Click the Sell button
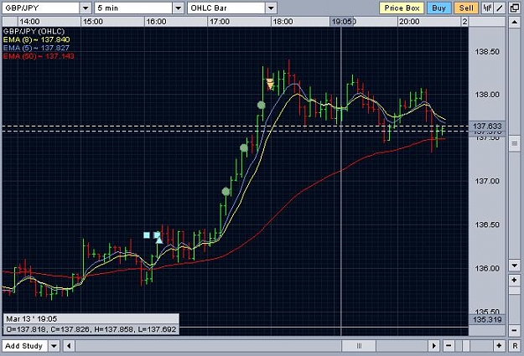Viewport: 524px width, 356px height. click(x=466, y=8)
